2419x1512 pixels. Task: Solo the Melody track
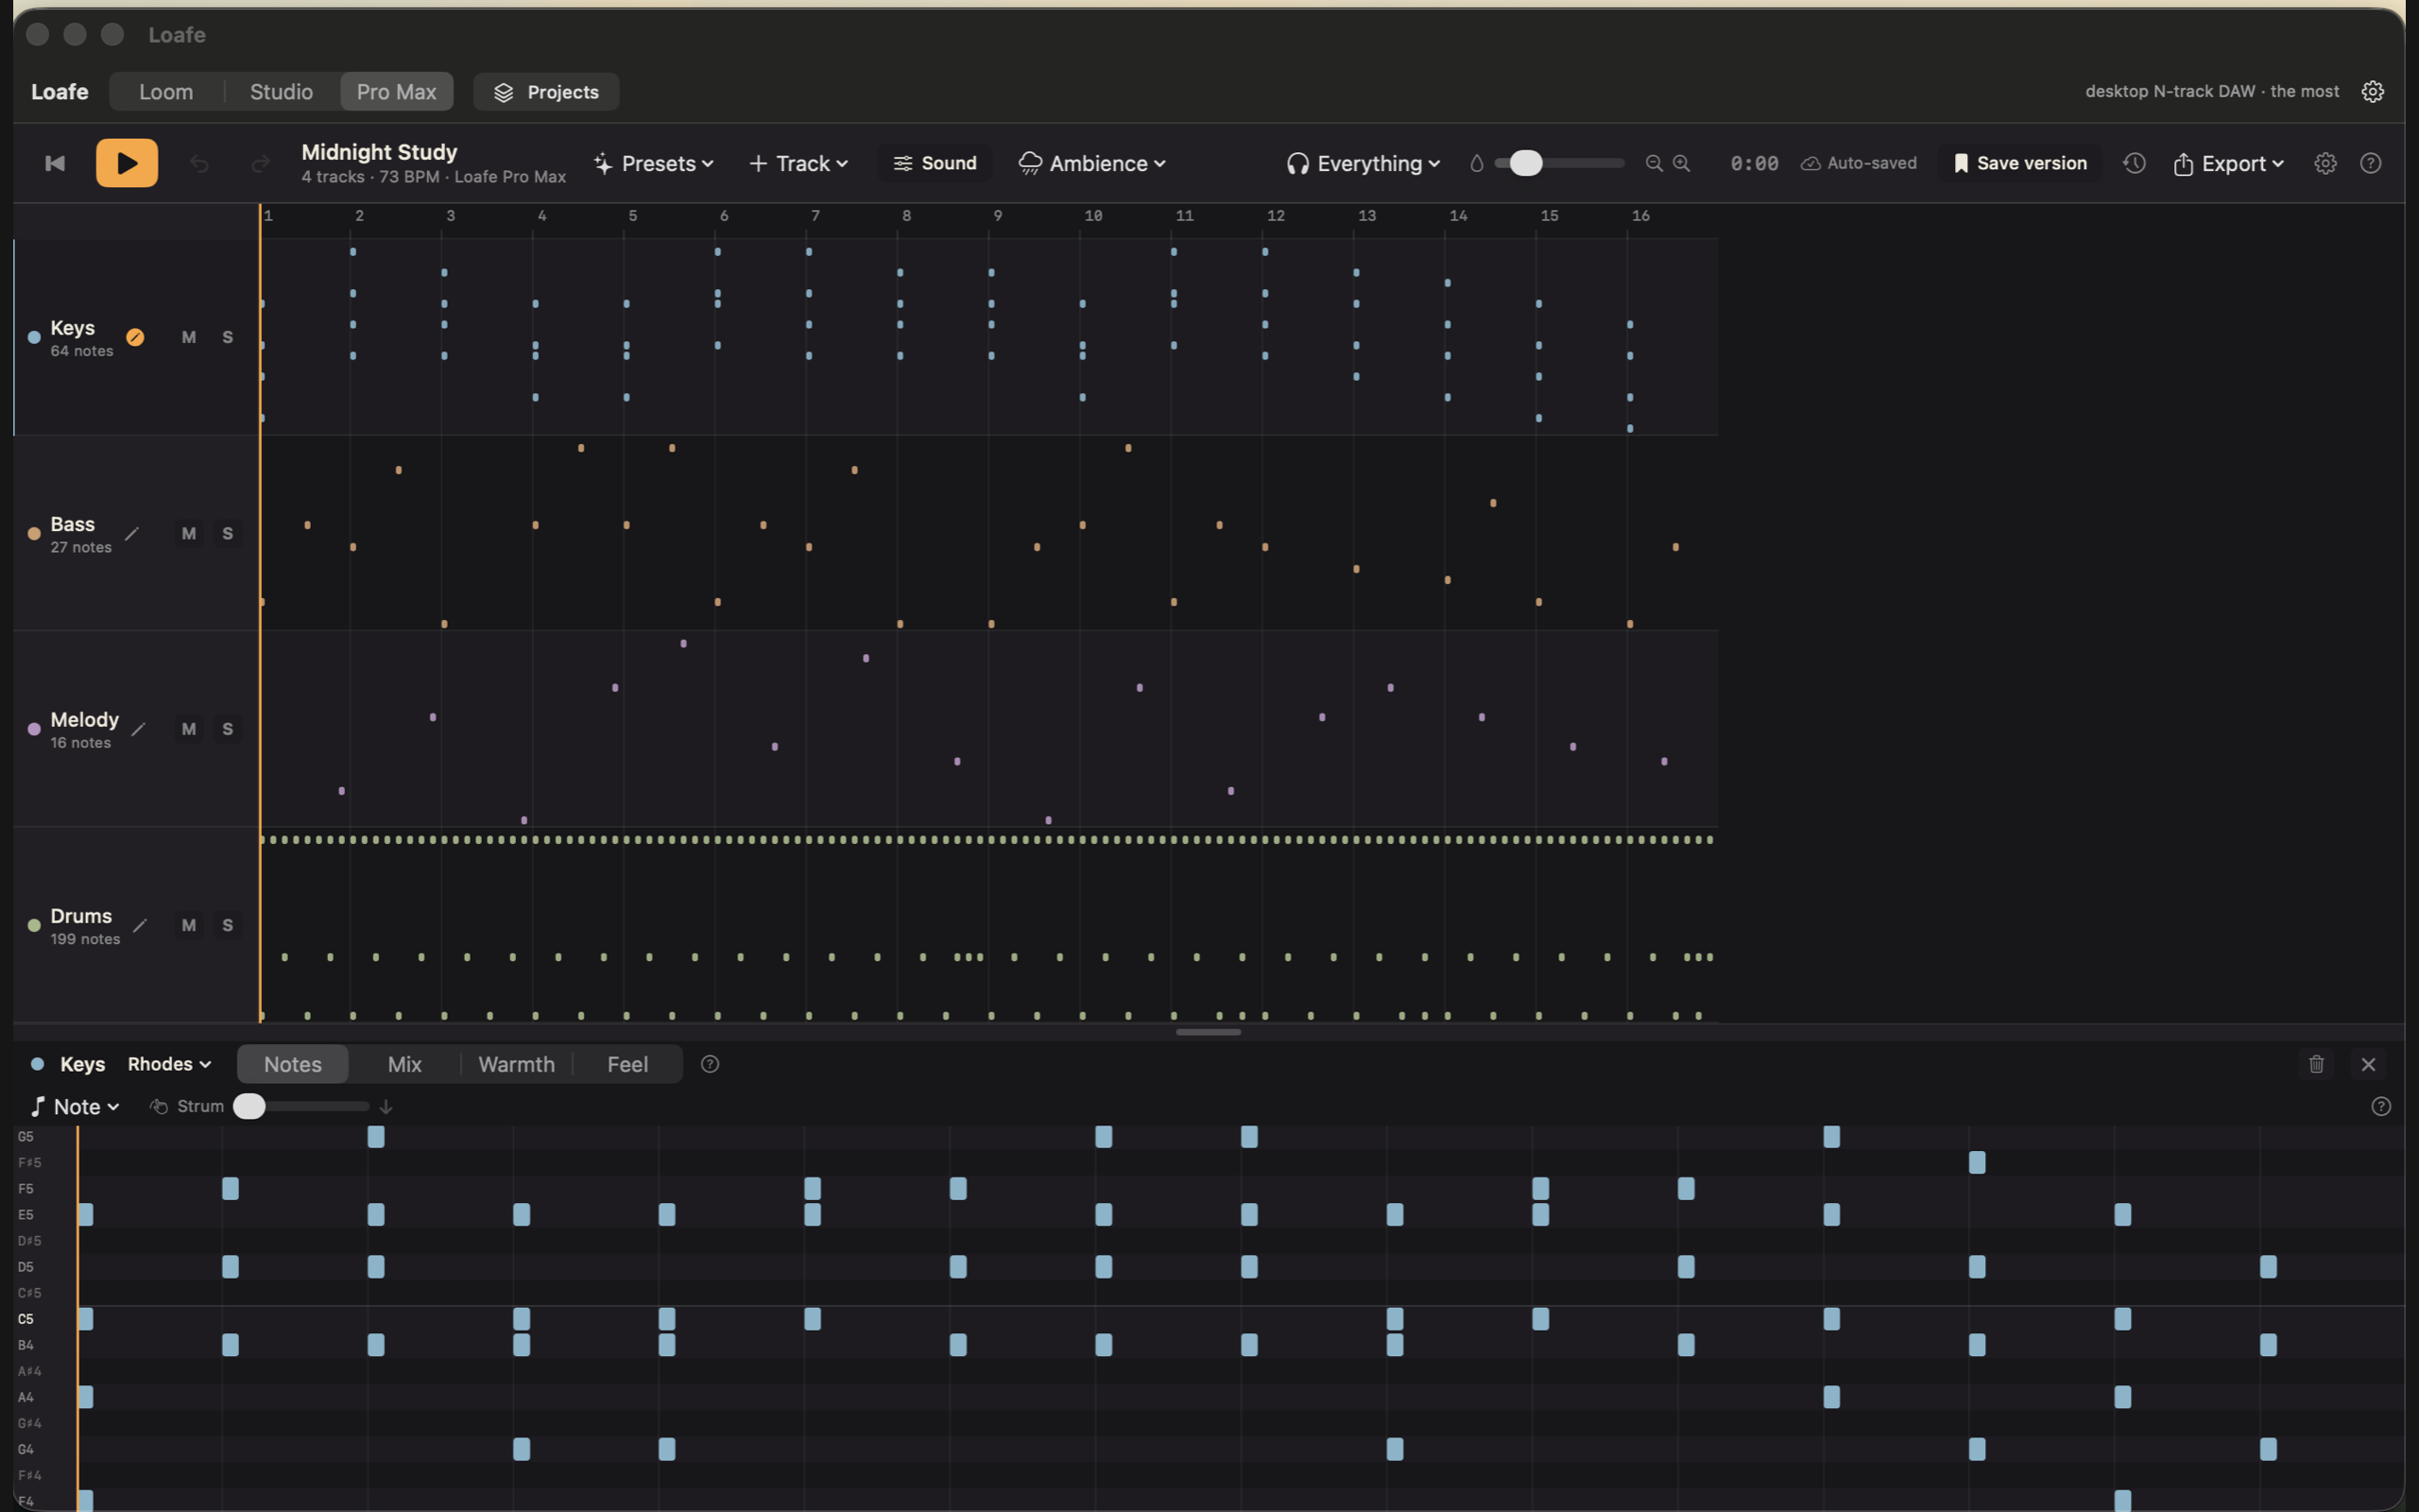[x=228, y=729]
